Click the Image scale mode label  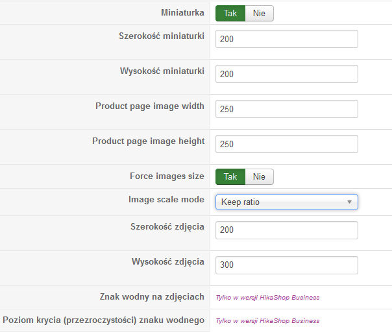166,200
